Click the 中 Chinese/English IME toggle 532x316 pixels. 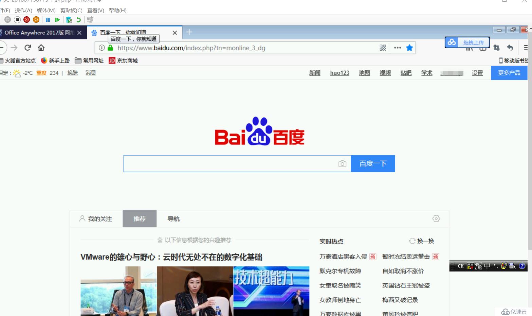click(x=487, y=266)
